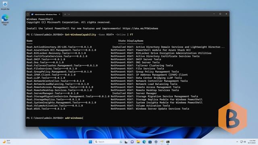The height and width of the screenshot is (145, 258).
Task: Click the shield icon in terminal title bar
Action: 28,14
